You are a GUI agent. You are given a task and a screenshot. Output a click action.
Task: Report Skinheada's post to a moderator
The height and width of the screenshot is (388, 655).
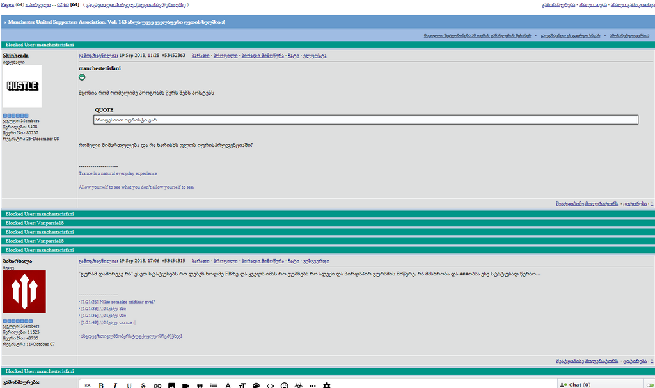click(x=587, y=204)
